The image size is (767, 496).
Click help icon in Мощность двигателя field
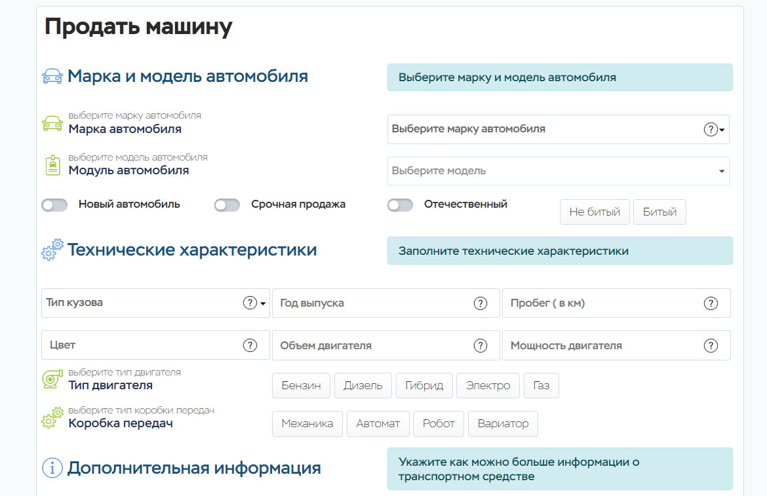click(x=711, y=345)
